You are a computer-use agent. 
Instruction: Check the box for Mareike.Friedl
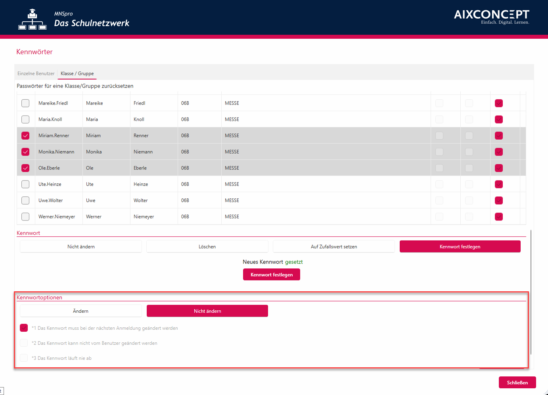(25, 103)
